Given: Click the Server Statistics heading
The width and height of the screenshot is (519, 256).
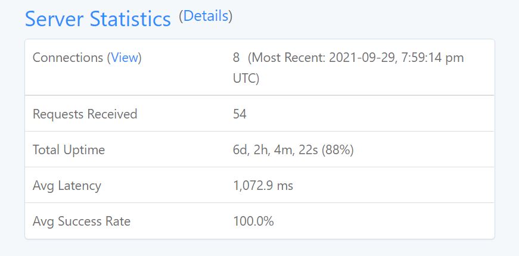Looking at the screenshot, I should pos(98,19).
